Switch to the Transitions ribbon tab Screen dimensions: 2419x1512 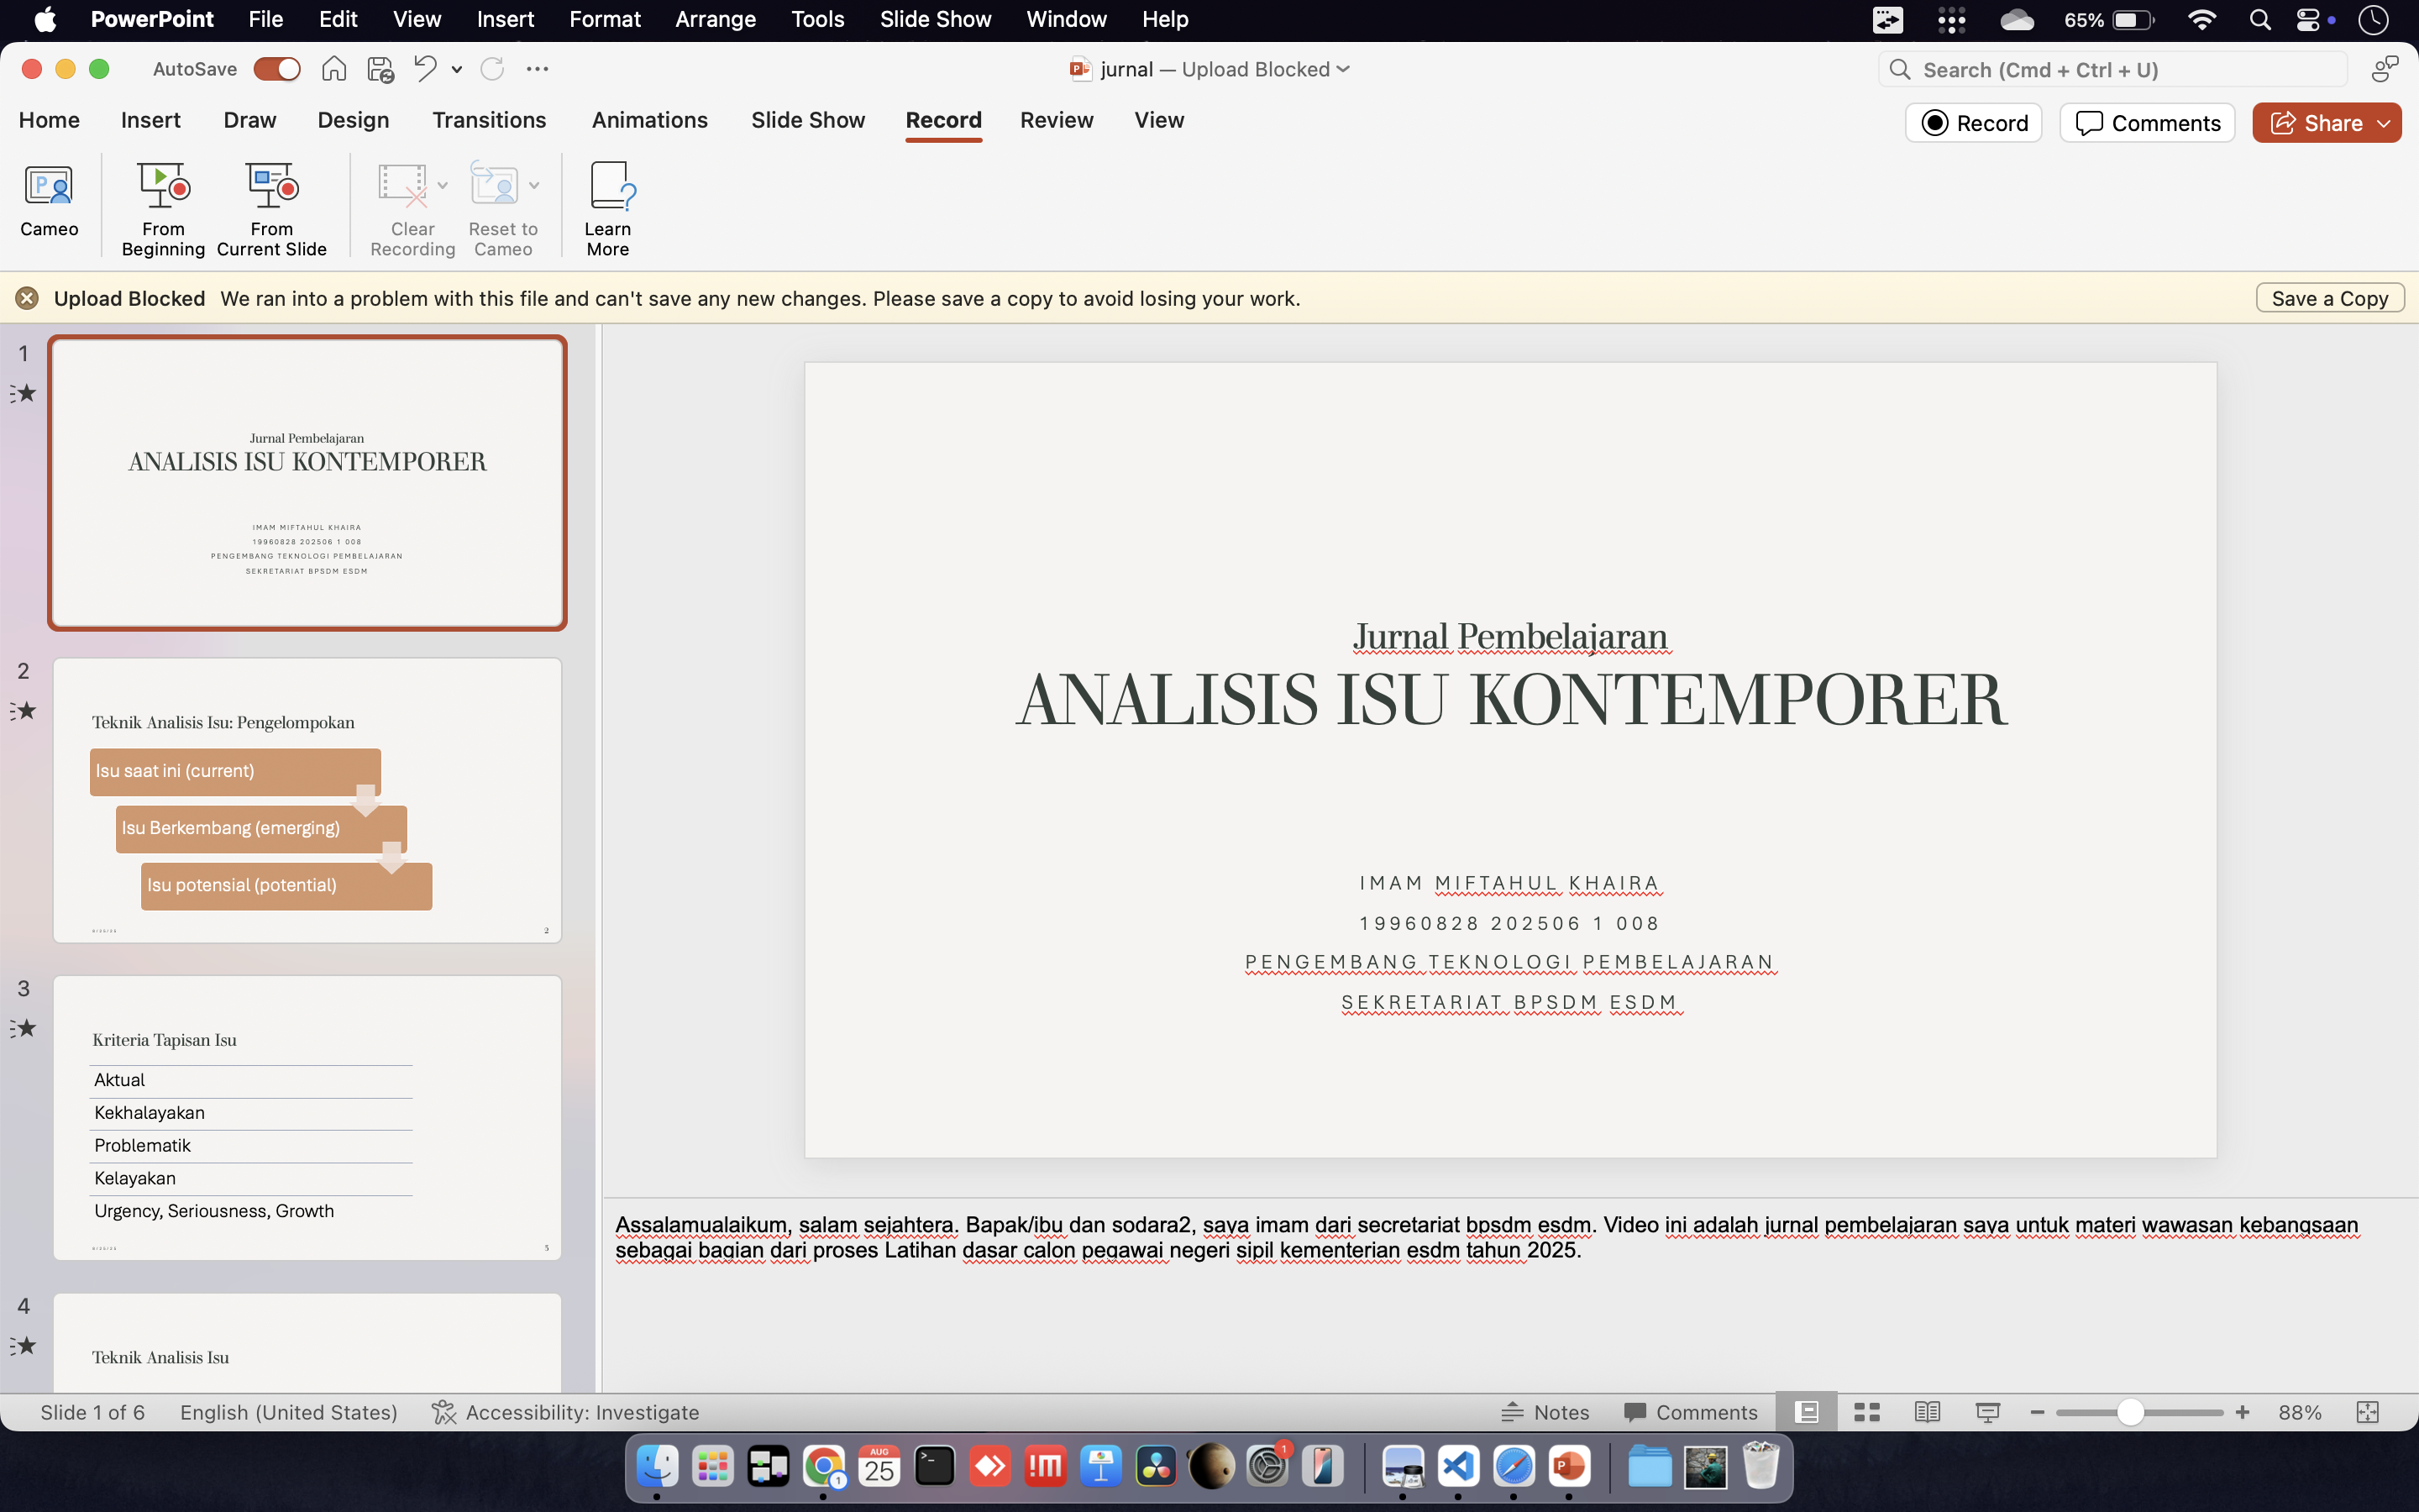[489, 120]
